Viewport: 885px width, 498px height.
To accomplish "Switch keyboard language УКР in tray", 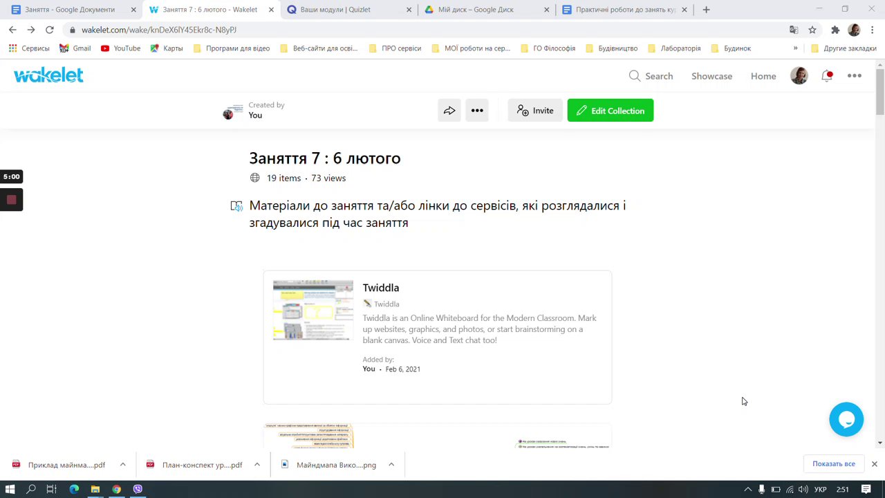I will (x=821, y=490).
